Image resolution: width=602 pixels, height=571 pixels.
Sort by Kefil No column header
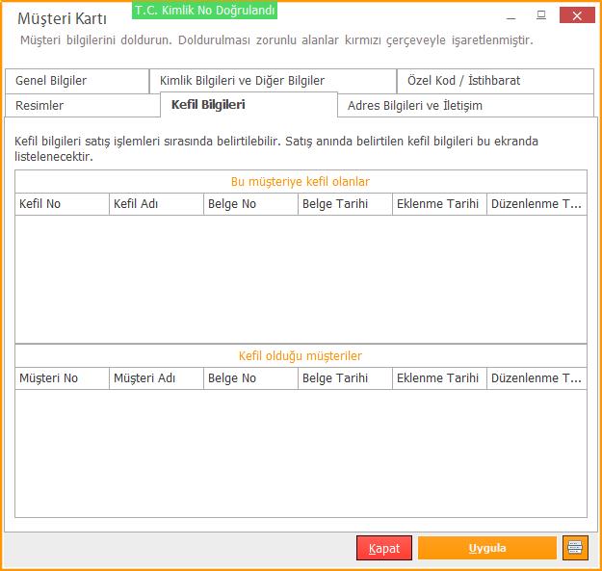click(62, 204)
